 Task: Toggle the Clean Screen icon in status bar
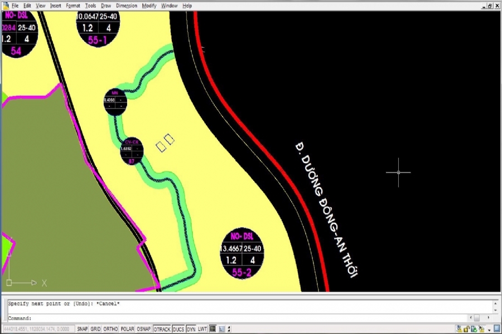[497, 330]
